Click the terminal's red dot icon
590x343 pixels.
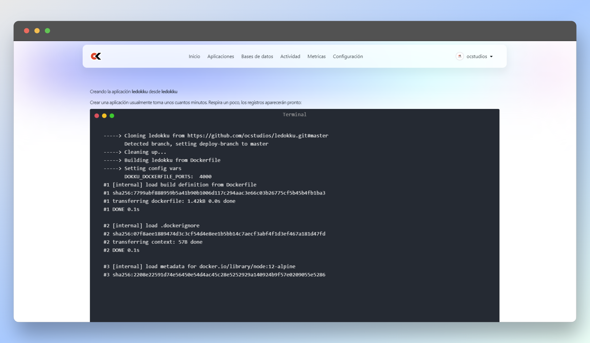(x=97, y=116)
